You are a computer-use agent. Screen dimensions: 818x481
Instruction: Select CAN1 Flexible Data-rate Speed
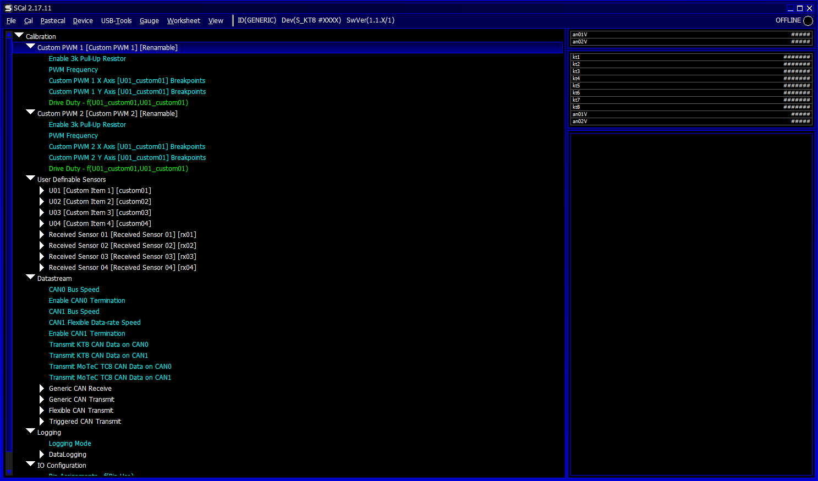[95, 323]
